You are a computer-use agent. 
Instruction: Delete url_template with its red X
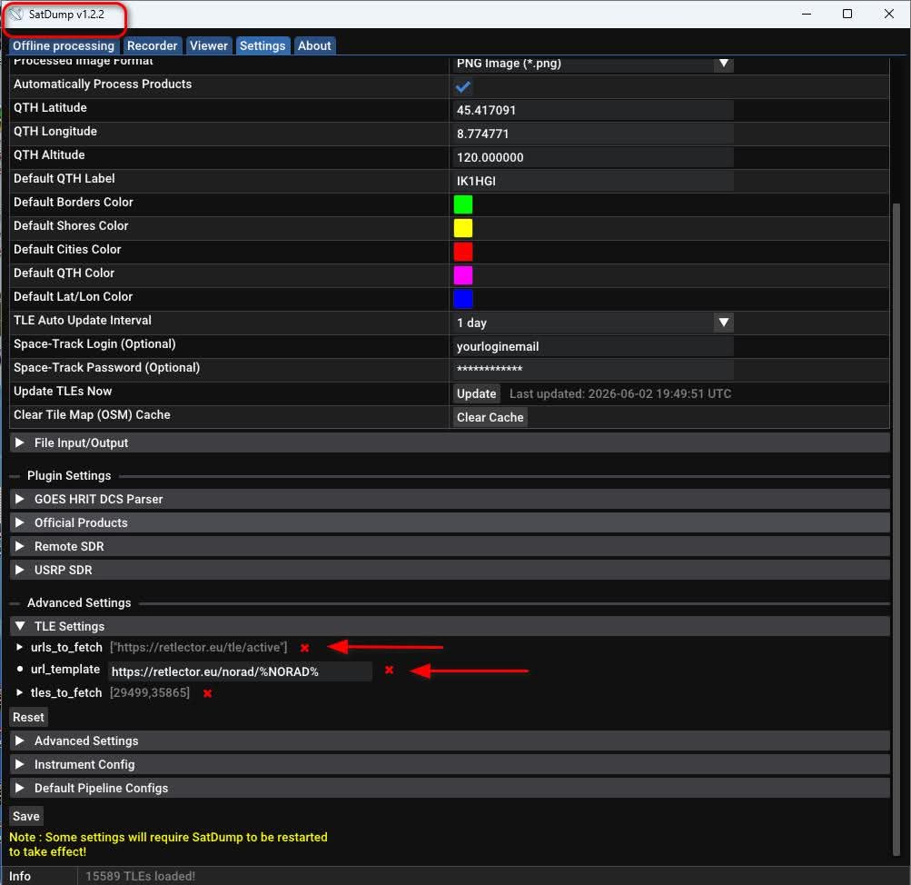point(390,670)
